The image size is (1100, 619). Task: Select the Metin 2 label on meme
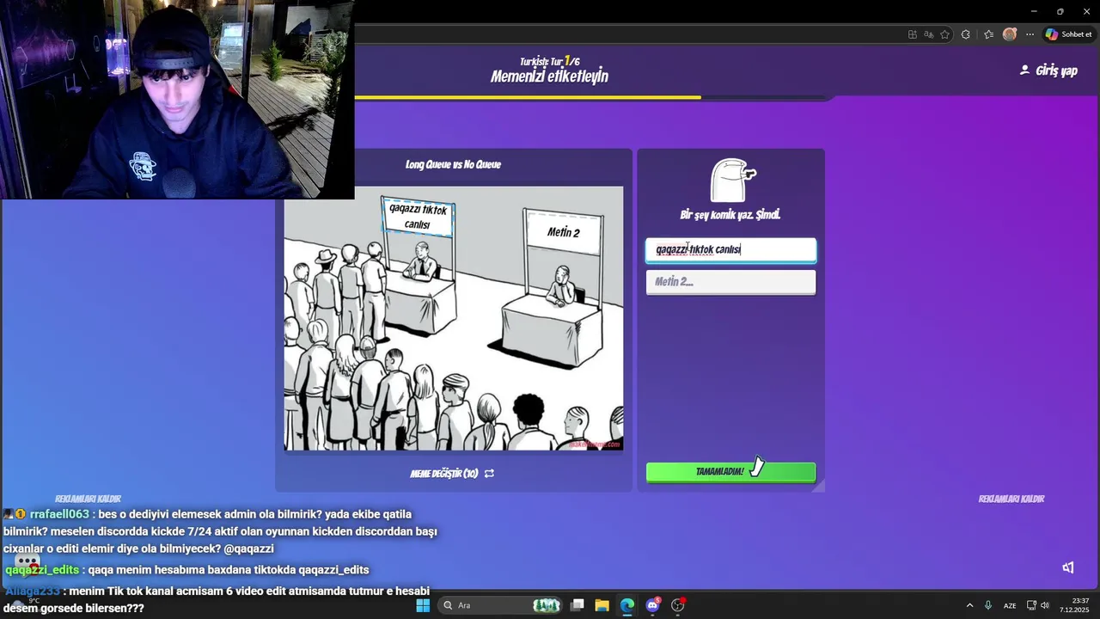click(564, 233)
